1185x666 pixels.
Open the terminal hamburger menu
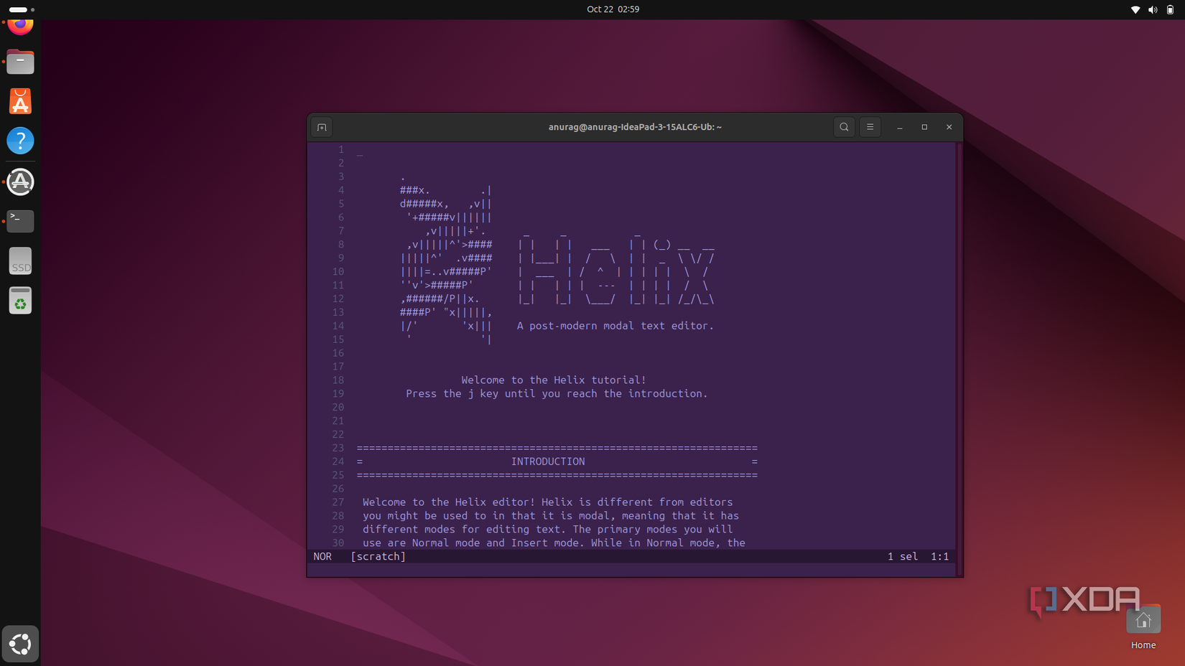pyautogui.click(x=870, y=127)
